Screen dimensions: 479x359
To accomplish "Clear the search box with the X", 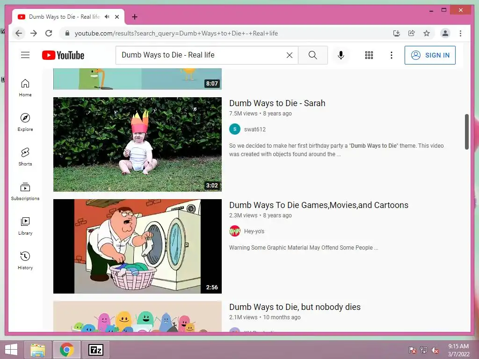I will tap(289, 55).
